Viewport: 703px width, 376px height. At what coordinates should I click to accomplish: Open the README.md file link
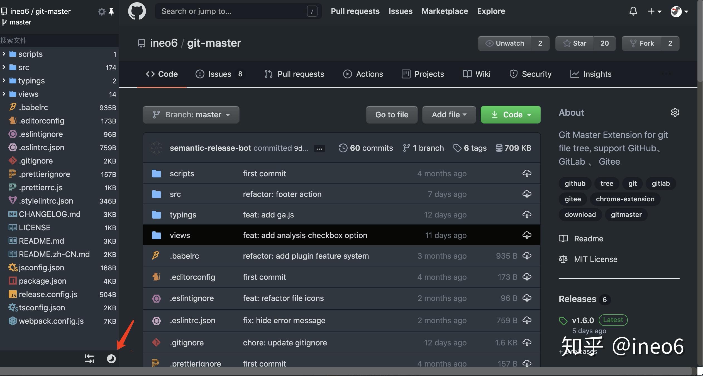pos(42,241)
